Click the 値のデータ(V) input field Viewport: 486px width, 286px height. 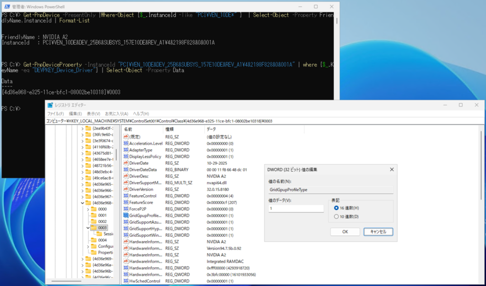(x=296, y=208)
